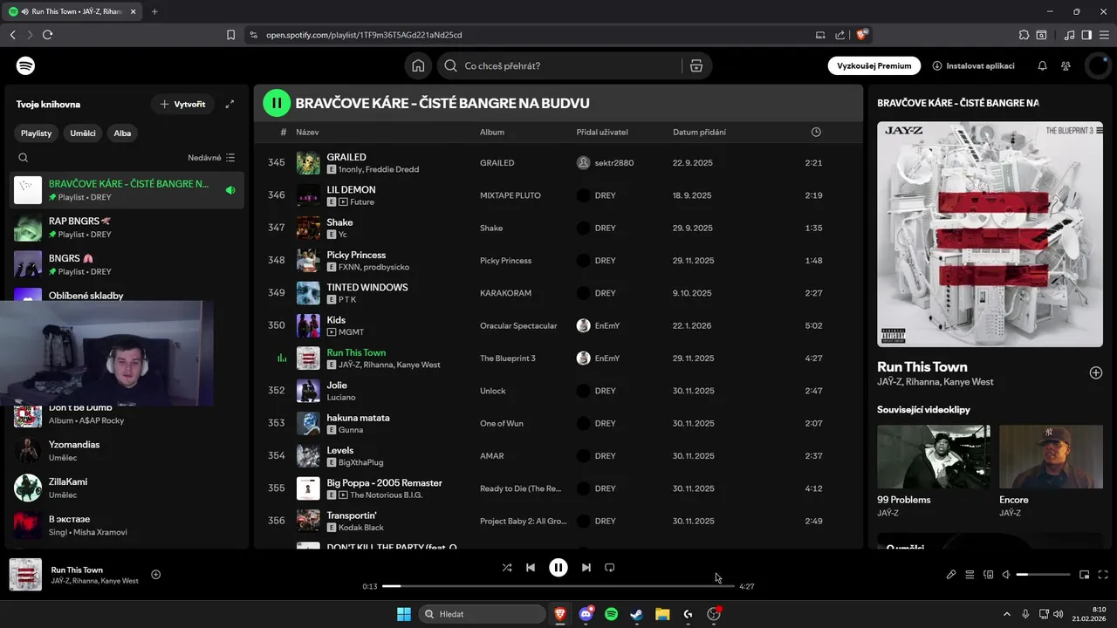Click the Blueprint 3 album cover art
Screen dimensions: 1117x628
point(990,234)
